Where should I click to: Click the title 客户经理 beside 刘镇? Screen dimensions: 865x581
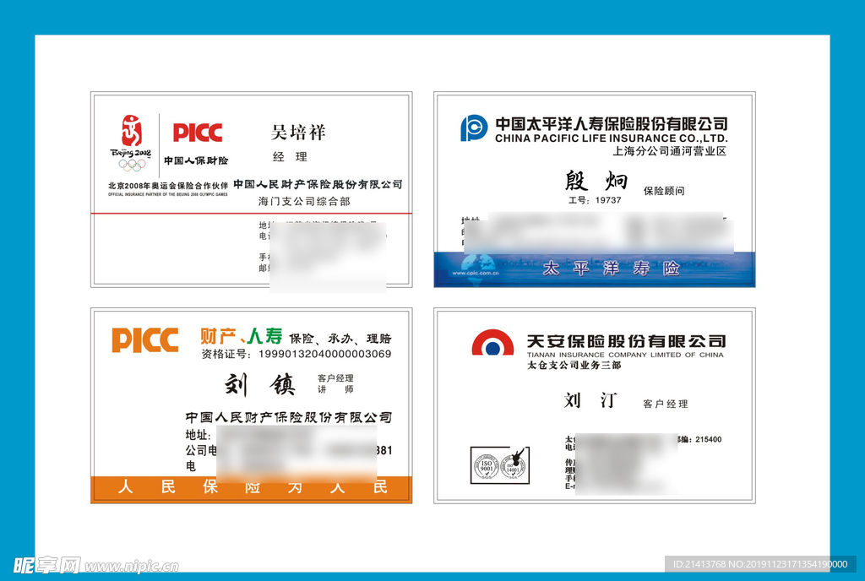pos(335,378)
